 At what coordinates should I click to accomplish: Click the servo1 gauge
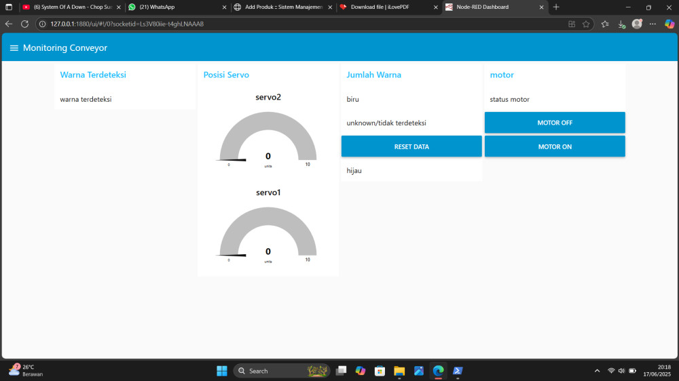[x=268, y=233]
